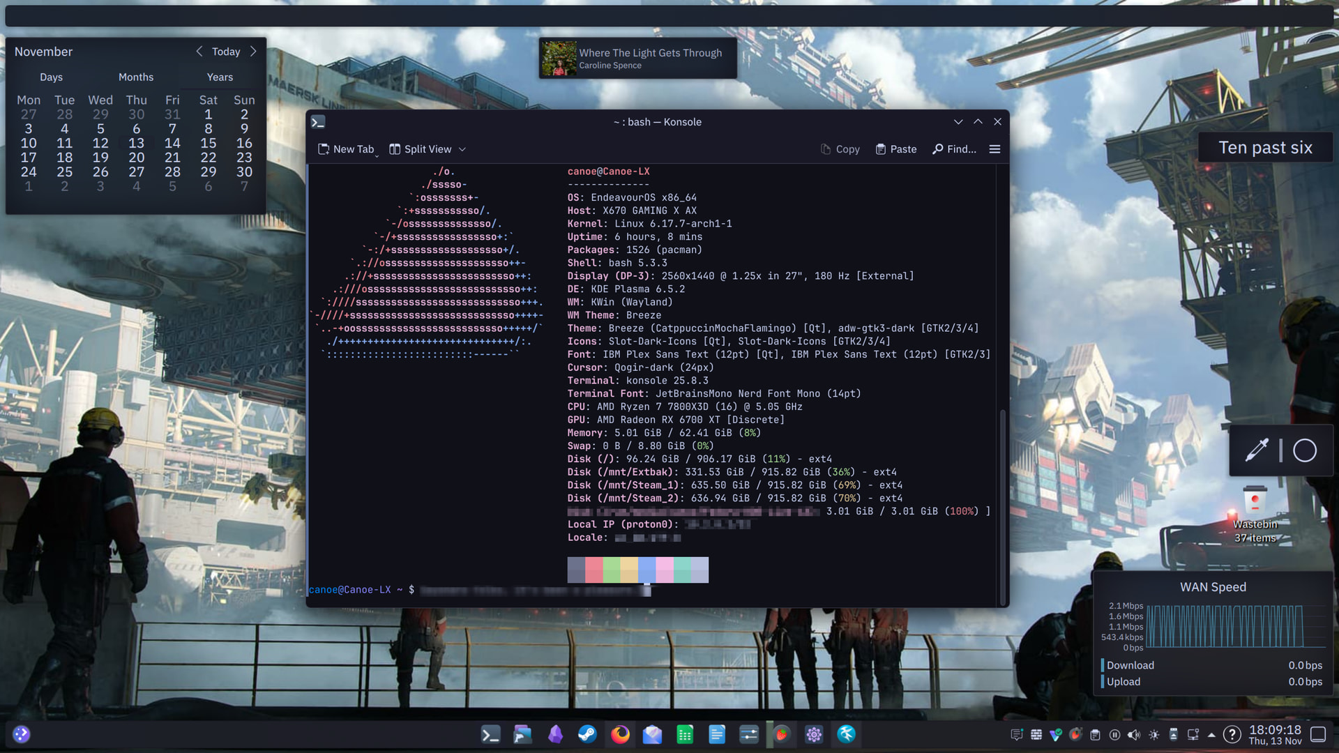The width and height of the screenshot is (1339, 753).
Task: Click the calendar Today button
Action: tap(225, 52)
